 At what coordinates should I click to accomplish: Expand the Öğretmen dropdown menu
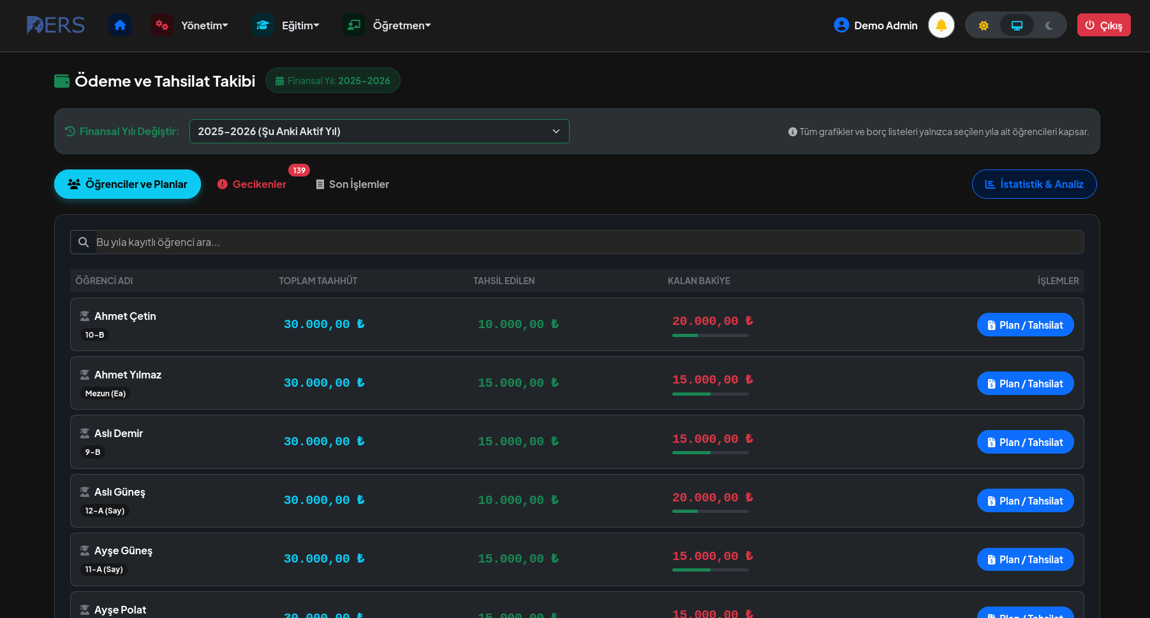[402, 25]
